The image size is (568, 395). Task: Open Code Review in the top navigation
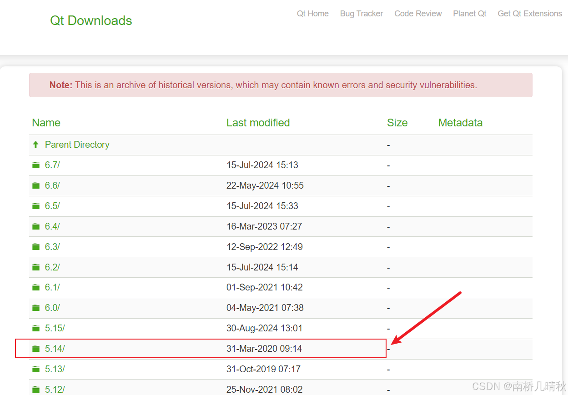click(x=418, y=14)
